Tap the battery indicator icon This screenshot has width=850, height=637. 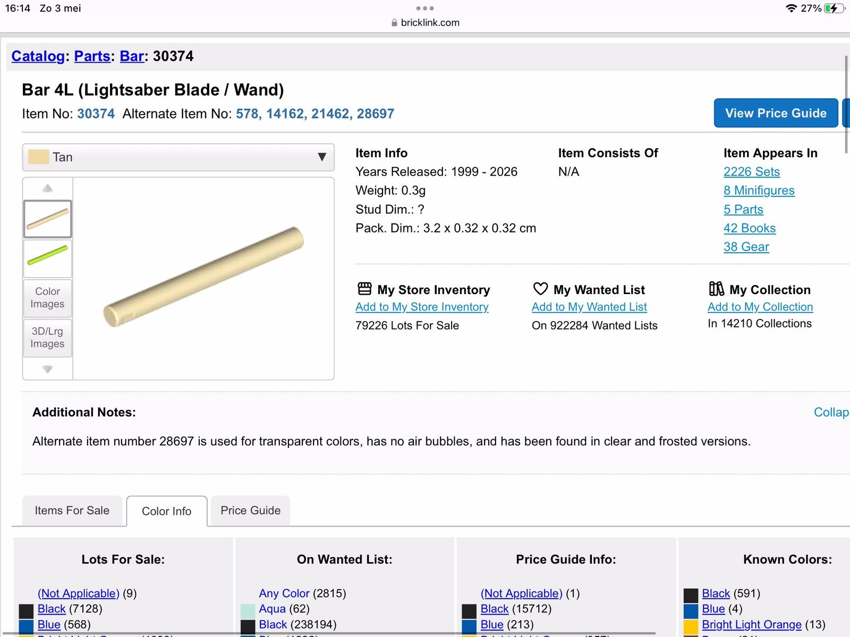[x=835, y=8]
